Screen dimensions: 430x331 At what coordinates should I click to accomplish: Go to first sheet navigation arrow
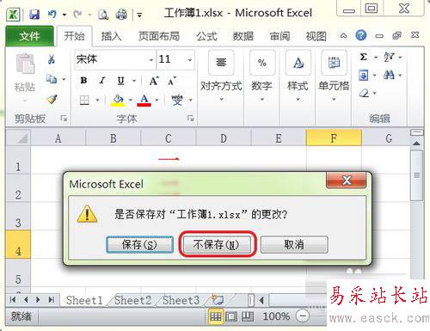point(13,300)
